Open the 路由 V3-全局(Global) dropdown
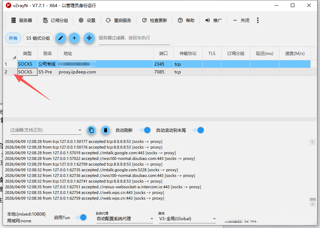The image size is (320, 228). tap(185, 218)
